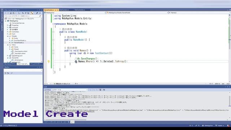
Task: Click the split editor handle above the editor scrollbar
Action: coord(230,15)
